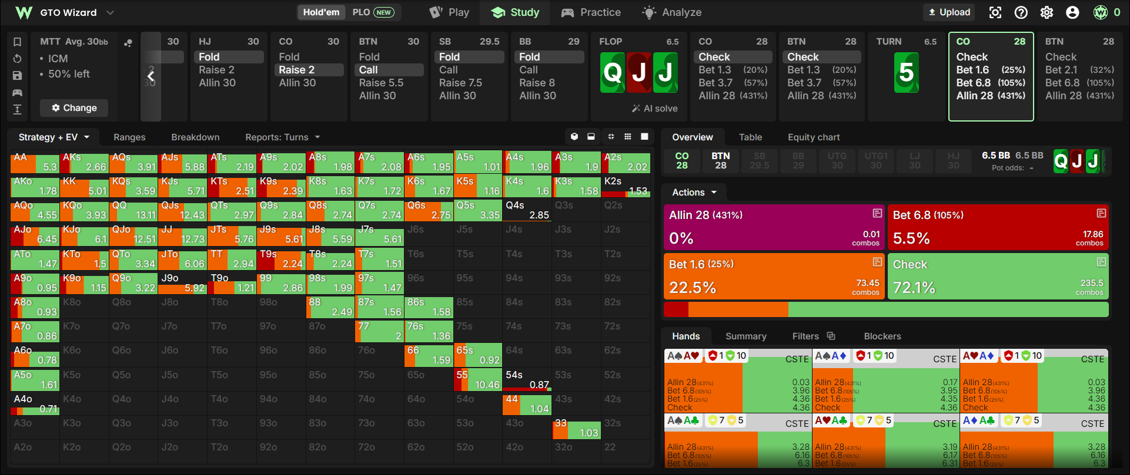Click the save disk icon in left sidebar
Image resolution: width=1130 pixels, height=475 pixels.
point(18,76)
